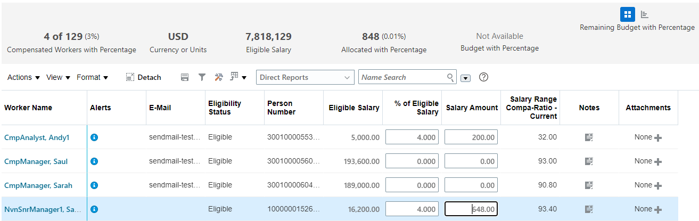Image resolution: width=699 pixels, height=221 pixels.
Task: Expand the advanced search options arrow
Action: 465,78
